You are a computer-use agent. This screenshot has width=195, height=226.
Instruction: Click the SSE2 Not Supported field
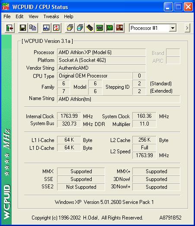[x=81, y=187]
